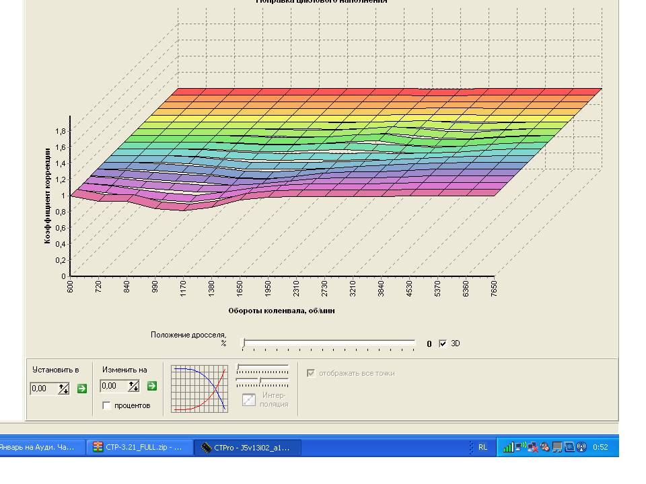The height and width of the screenshot is (484, 646).
Task: Open the RL language indicator
Action: click(482, 447)
